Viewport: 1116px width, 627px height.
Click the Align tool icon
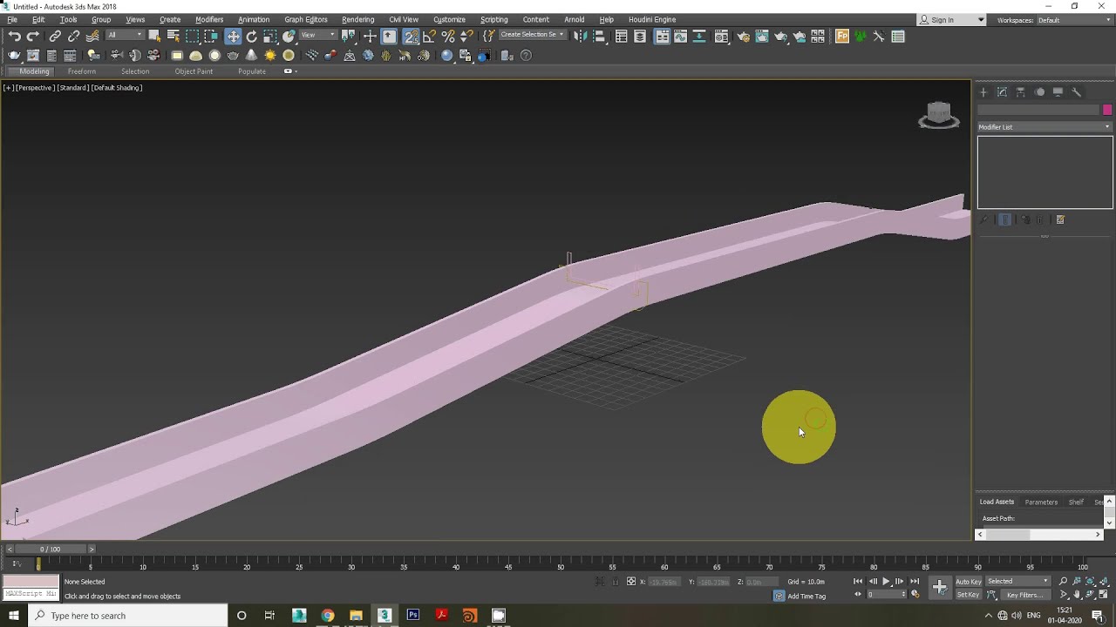click(x=599, y=37)
